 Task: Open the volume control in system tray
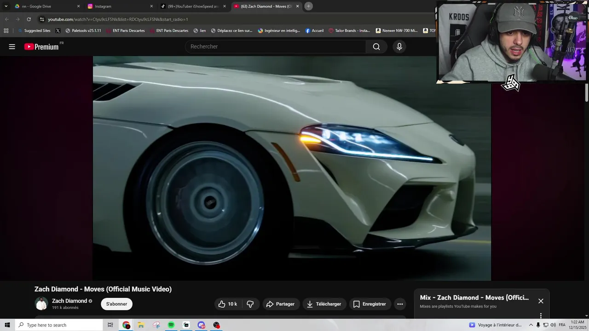[x=553, y=325]
